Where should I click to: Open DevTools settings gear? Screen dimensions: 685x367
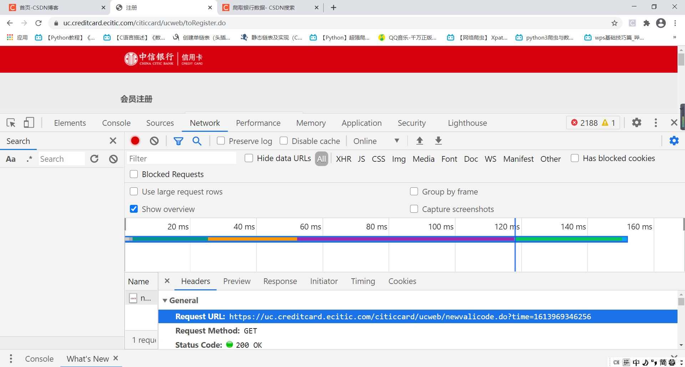pos(637,123)
